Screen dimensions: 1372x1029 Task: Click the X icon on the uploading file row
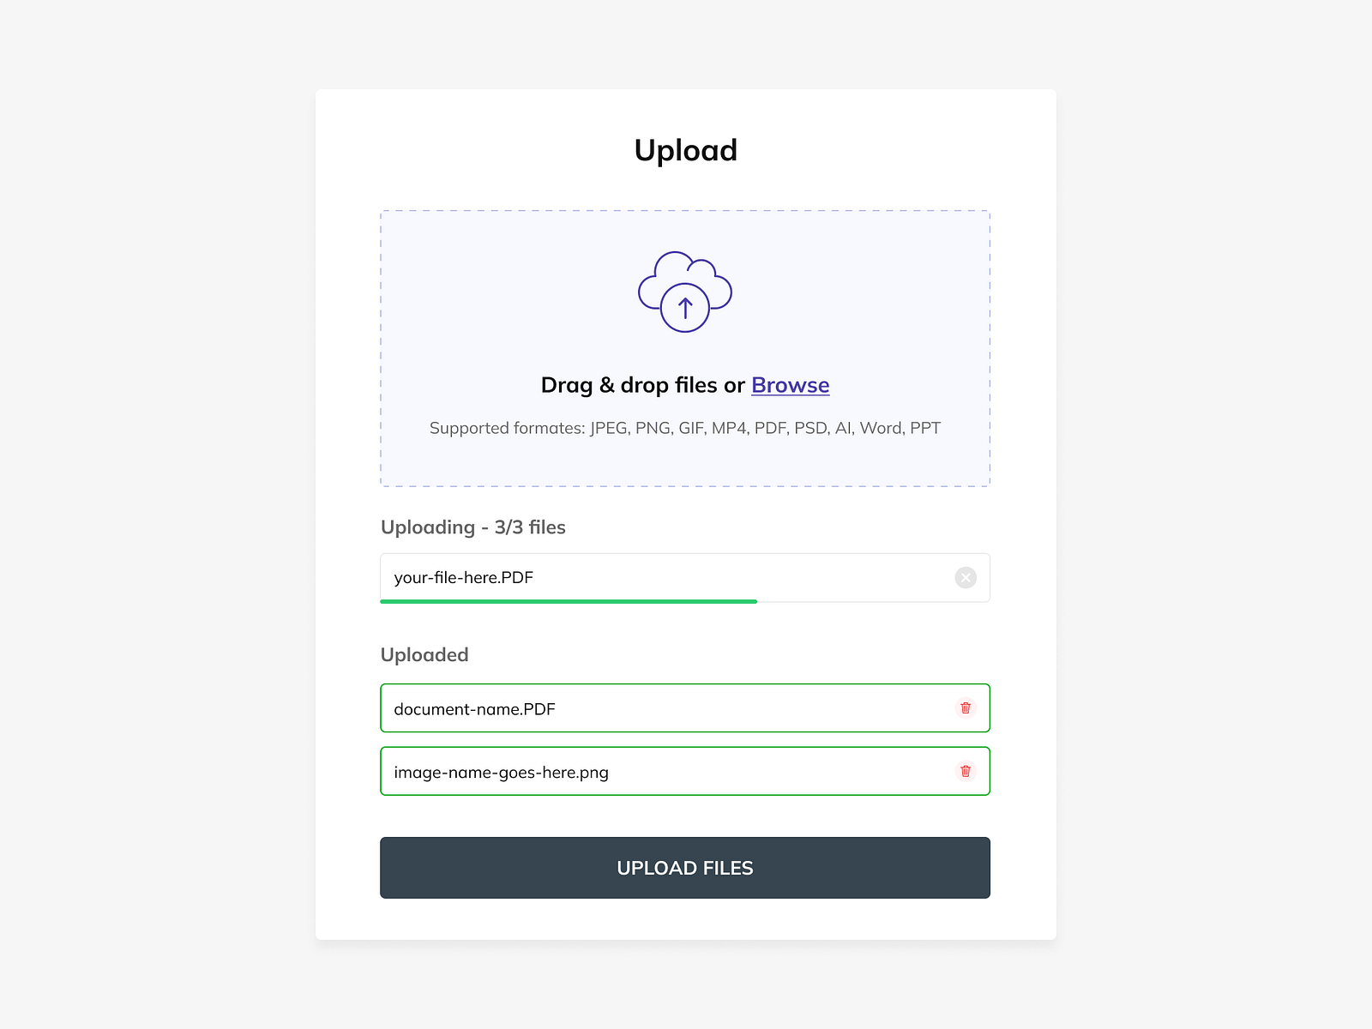tap(966, 577)
